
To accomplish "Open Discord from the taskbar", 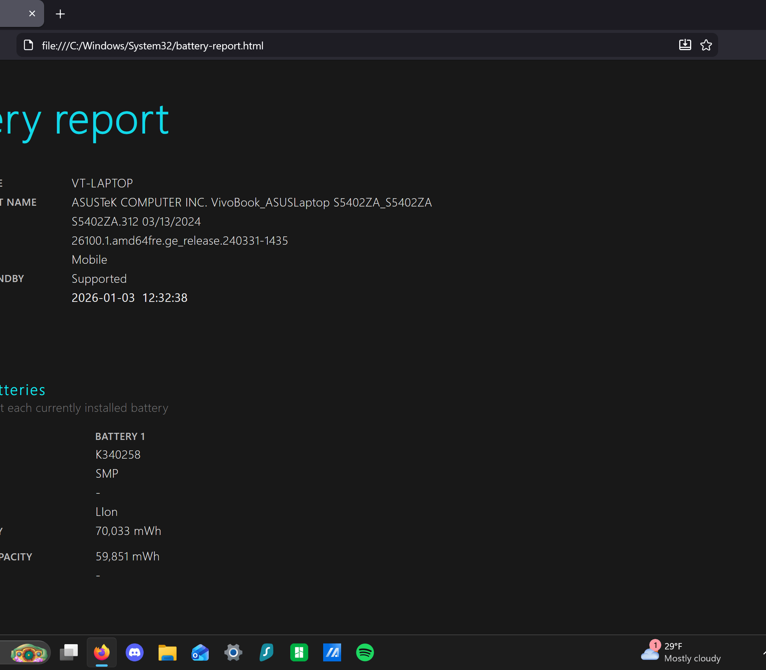I will (135, 653).
